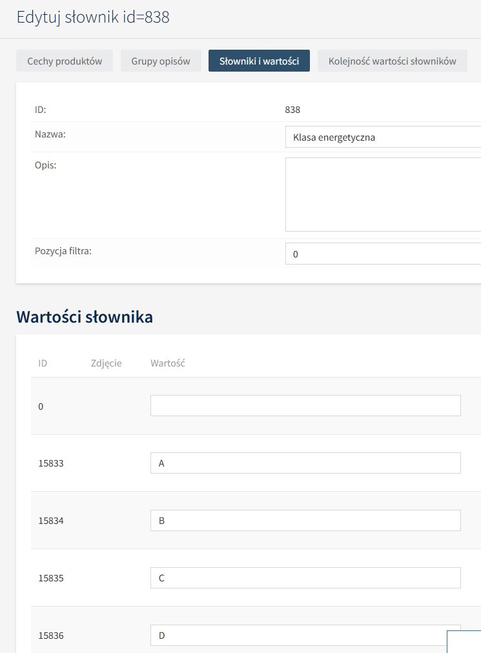Image resolution: width=481 pixels, height=653 pixels.
Task: Click the Wartość column header
Action: tap(168, 363)
